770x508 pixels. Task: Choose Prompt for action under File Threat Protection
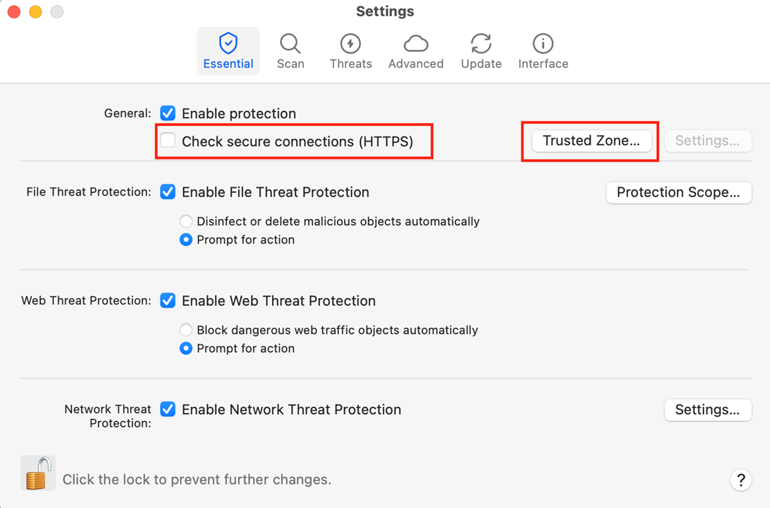186,240
